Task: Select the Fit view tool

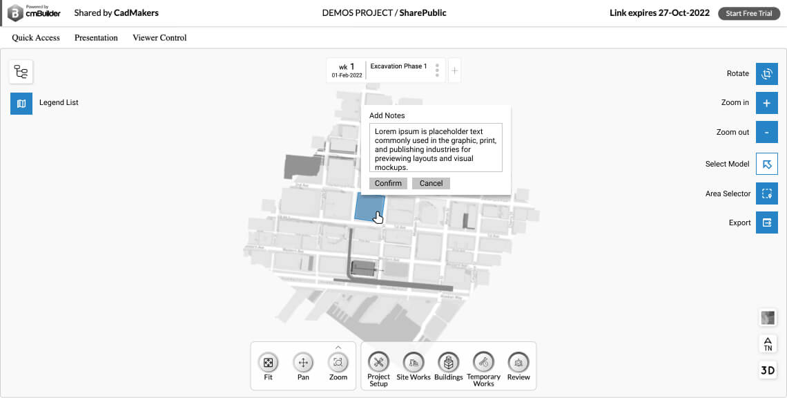Action: 268,362
